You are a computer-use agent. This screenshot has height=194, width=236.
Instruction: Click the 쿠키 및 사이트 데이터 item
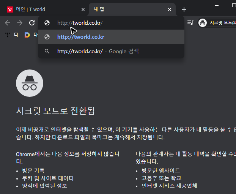click(48, 178)
